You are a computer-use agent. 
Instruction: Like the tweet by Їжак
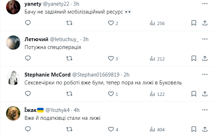click(x=113, y=129)
